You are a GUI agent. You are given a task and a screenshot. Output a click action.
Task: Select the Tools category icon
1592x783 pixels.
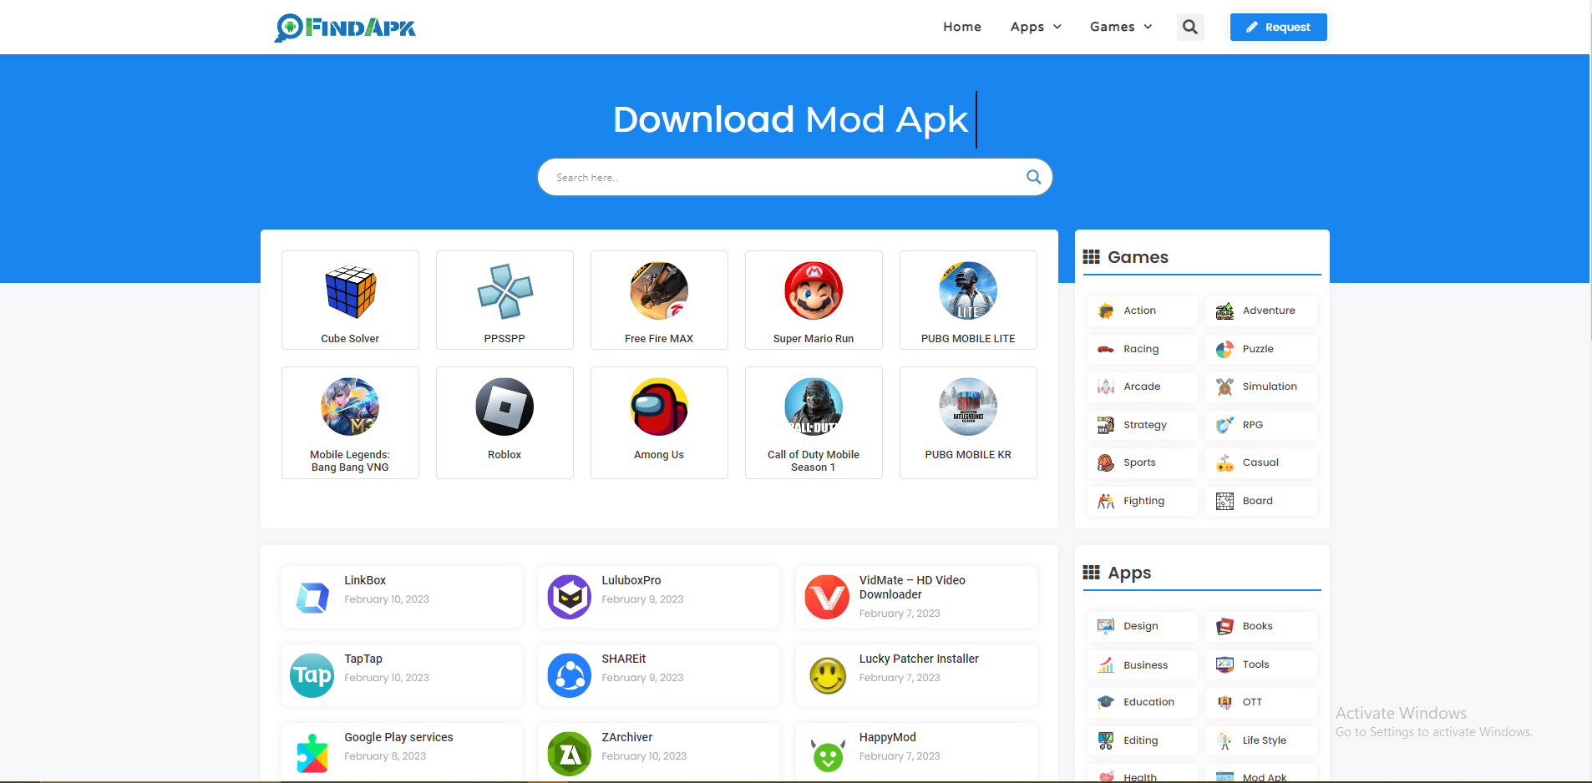(1224, 664)
